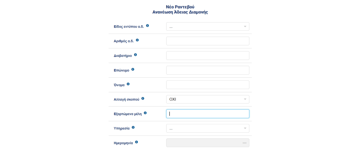Click the ellipsis icon in Ημερομηνία field

tap(245, 143)
